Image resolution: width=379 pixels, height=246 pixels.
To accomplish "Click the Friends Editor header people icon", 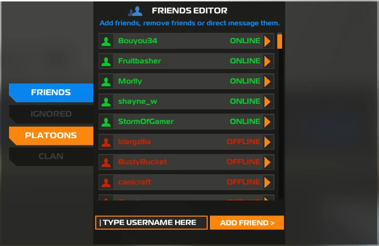I will (135, 11).
